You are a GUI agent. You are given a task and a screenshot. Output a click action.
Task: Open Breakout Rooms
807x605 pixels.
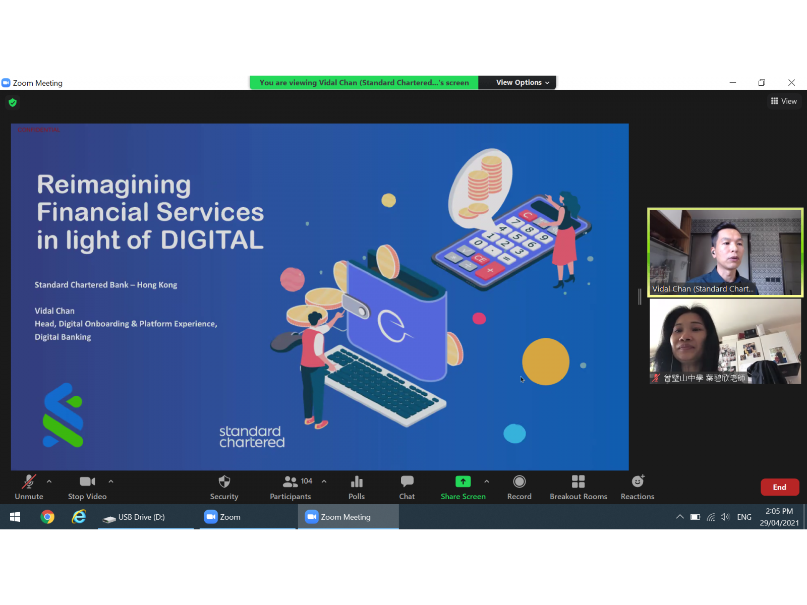[578, 487]
